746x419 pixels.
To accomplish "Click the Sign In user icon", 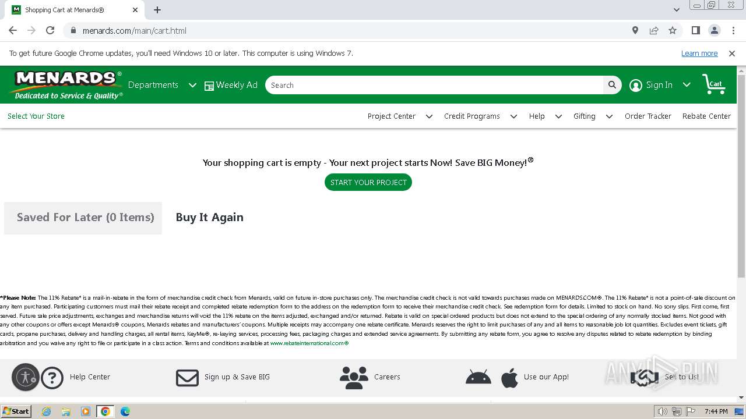I will [636, 86].
